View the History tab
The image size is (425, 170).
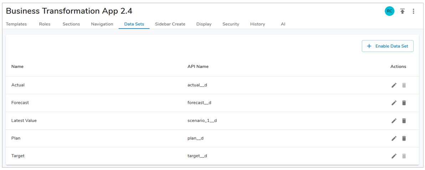click(257, 24)
